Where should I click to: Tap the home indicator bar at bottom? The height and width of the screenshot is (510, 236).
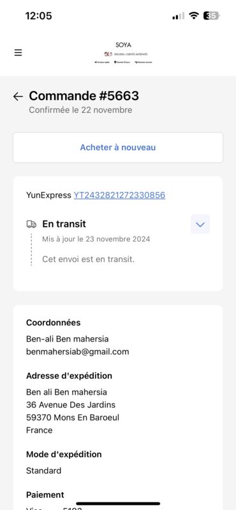(118, 504)
